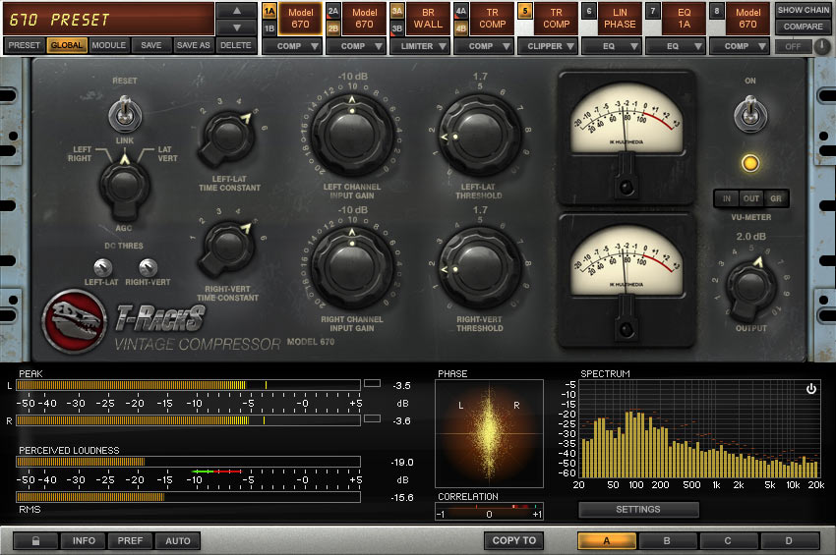Viewport: 836px width, 555px height.
Task: Open the LIN PHASE module in slot 6
Action: 620,19
